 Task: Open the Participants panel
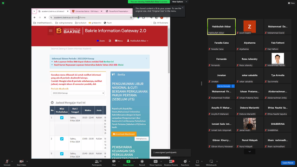tap(97, 162)
